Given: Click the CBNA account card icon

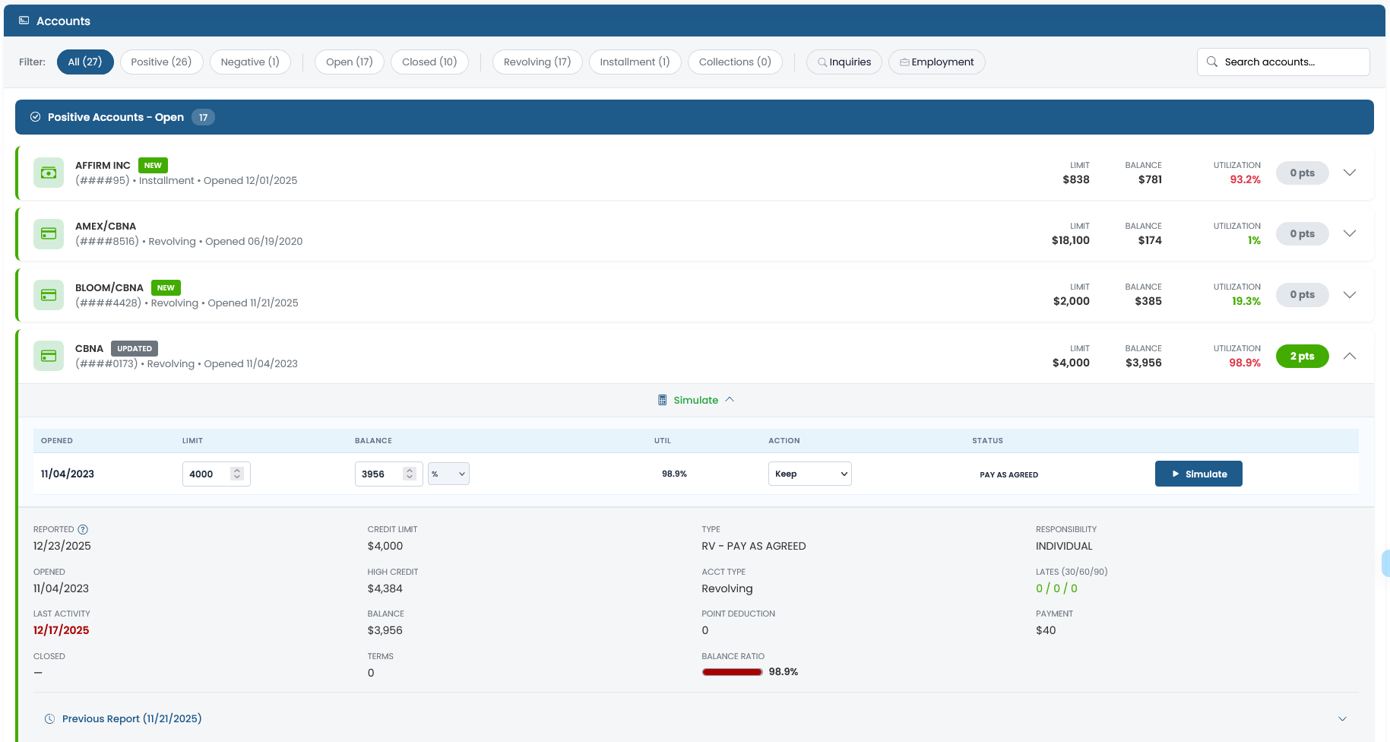Looking at the screenshot, I should 48,355.
